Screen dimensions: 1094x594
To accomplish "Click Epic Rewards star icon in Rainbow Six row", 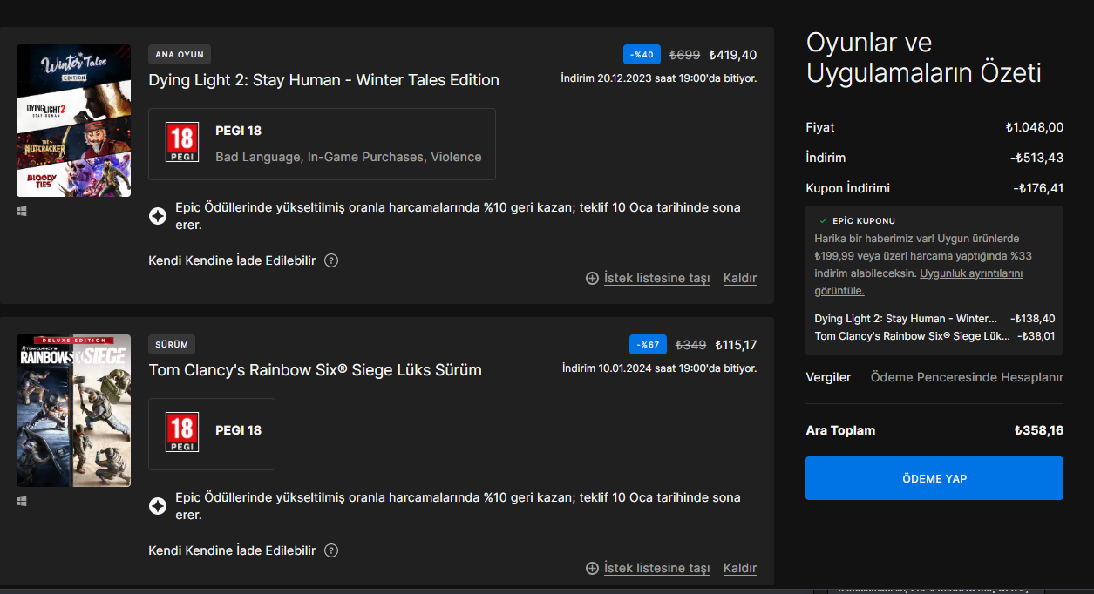I will tap(158, 506).
